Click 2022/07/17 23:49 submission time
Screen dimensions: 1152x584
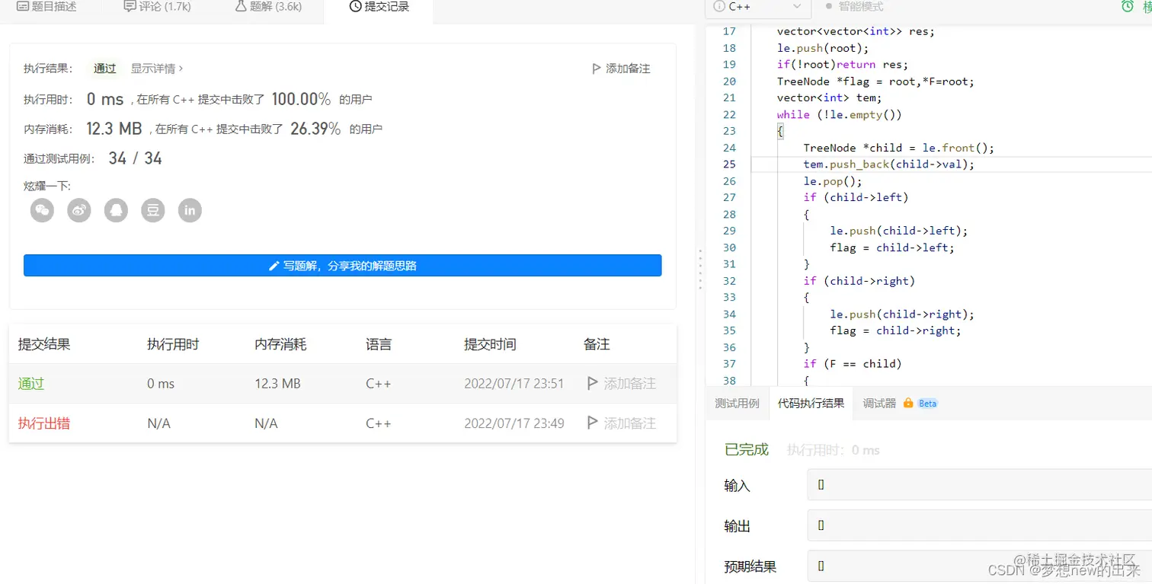[x=514, y=423]
